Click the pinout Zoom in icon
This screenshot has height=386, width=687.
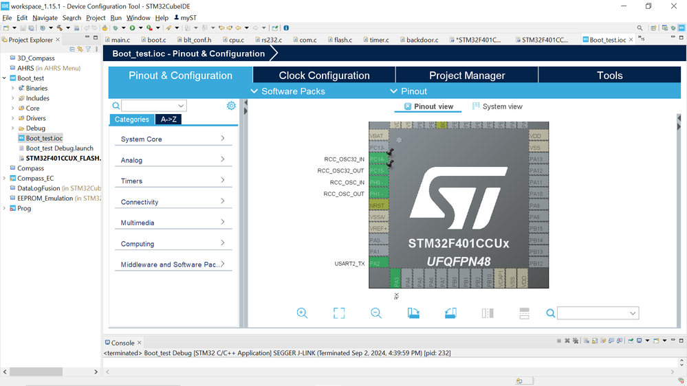pyautogui.click(x=302, y=313)
